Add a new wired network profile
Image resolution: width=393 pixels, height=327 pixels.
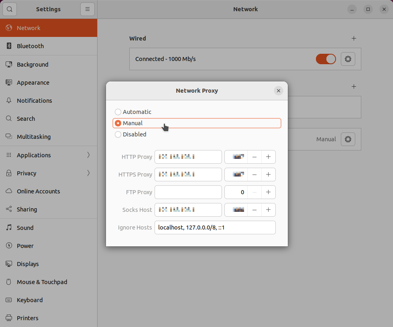[x=354, y=38]
